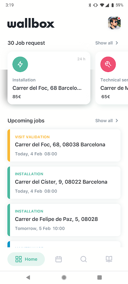Open the user profile avatar
The image size is (128, 284).
pyautogui.click(x=114, y=23)
